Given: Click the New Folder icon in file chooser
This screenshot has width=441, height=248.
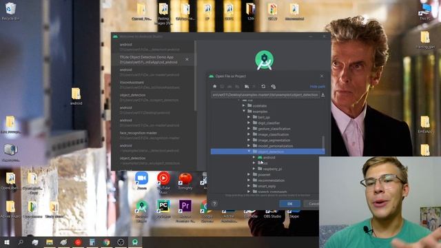Looking at the screenshot, I should (x=247, y=86).
